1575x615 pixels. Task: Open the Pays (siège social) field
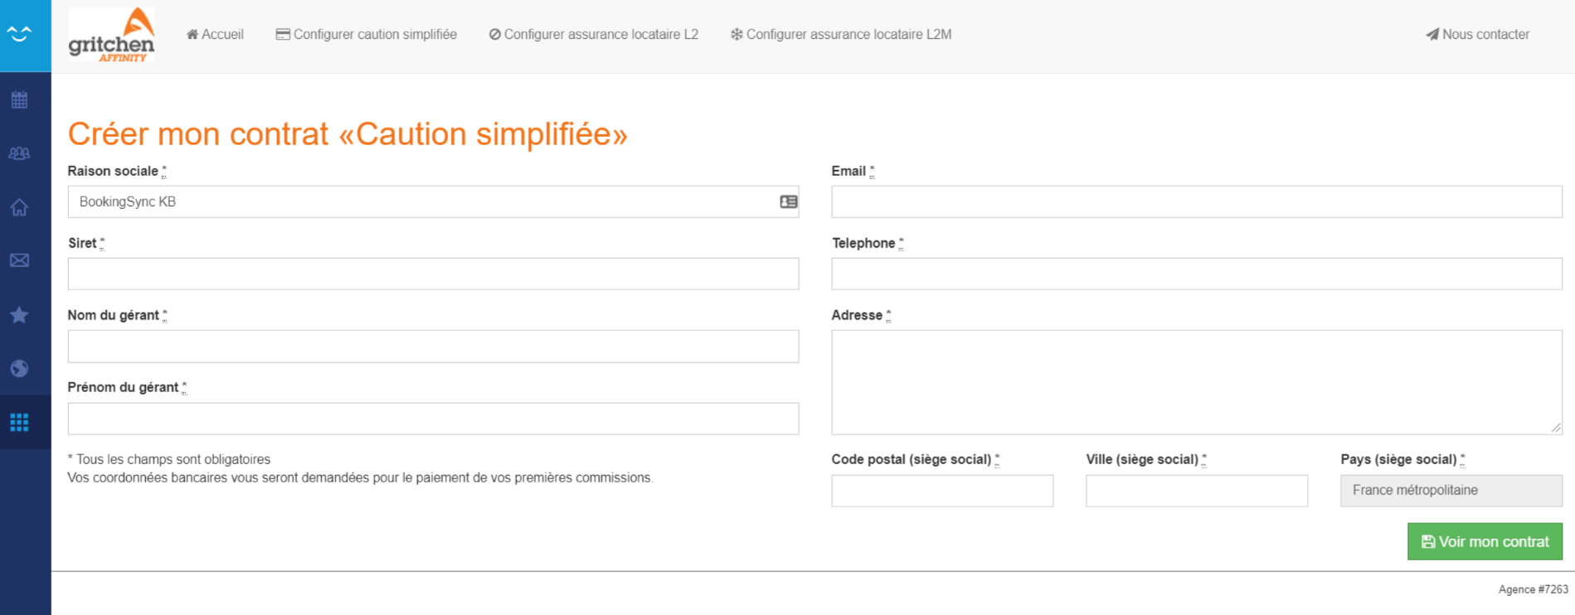[1451, 491]
